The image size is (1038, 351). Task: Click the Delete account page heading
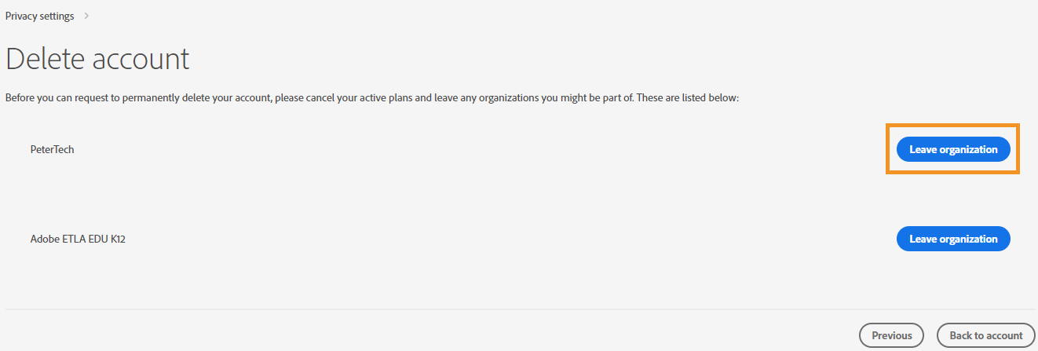pyautogui.click(x=97, y=60)
